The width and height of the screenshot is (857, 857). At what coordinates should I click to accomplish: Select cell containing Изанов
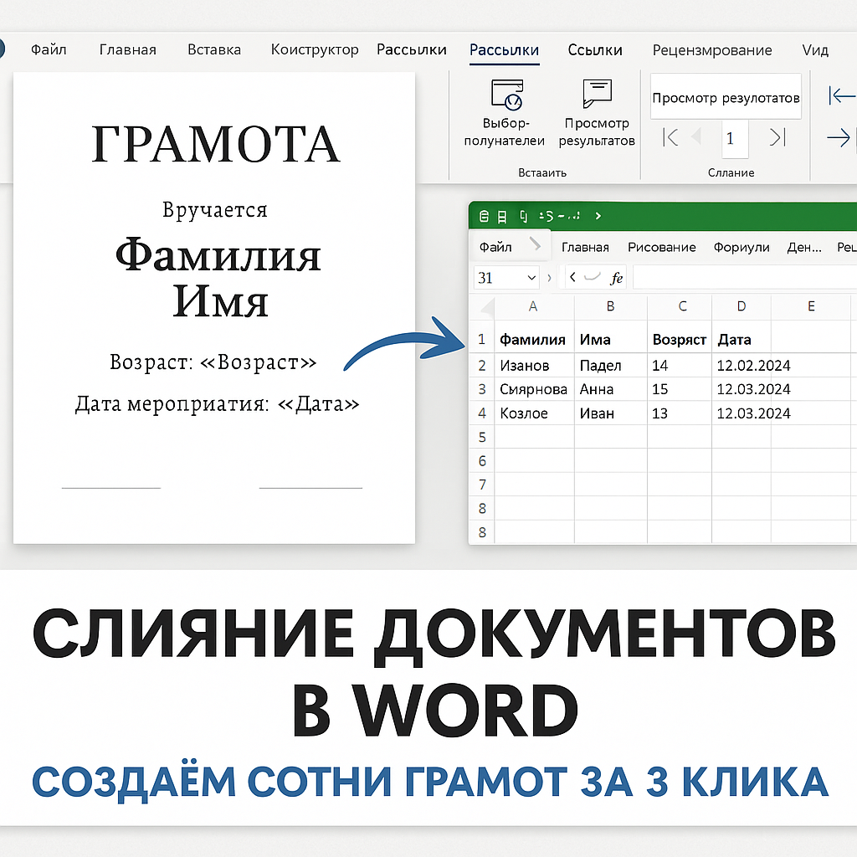point(535,365)
